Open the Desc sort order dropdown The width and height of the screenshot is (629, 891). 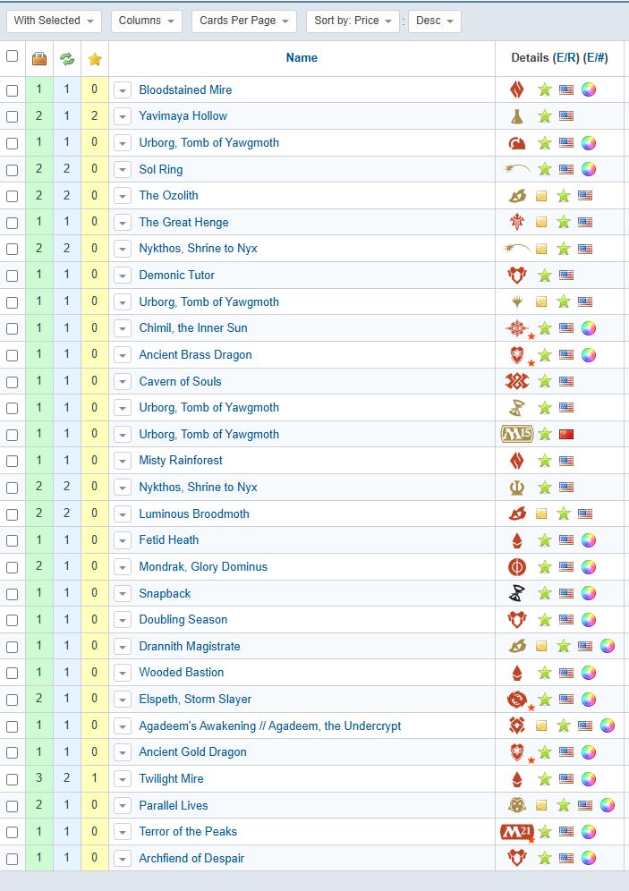[435, 21]
